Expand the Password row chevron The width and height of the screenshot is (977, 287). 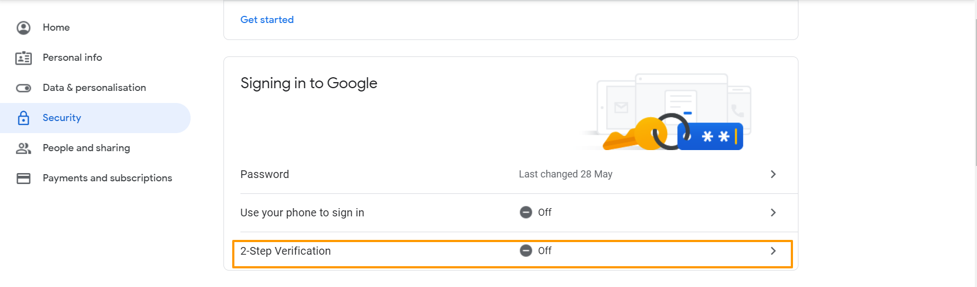click(x=773, y=174)
